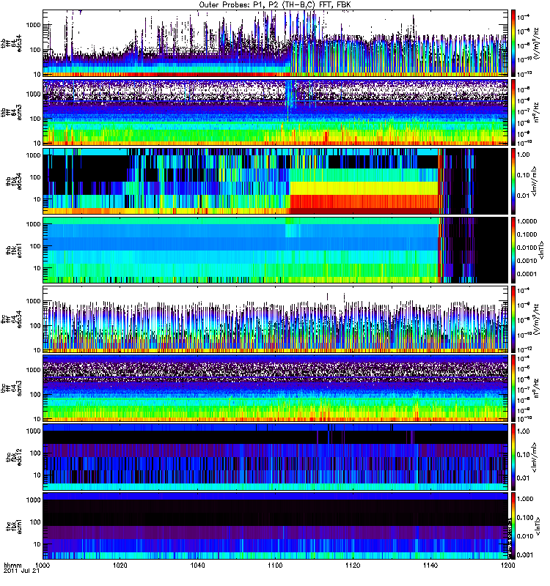
Task: Click the thb fbk edc34 filter bank panel
Action: [276, 181]
